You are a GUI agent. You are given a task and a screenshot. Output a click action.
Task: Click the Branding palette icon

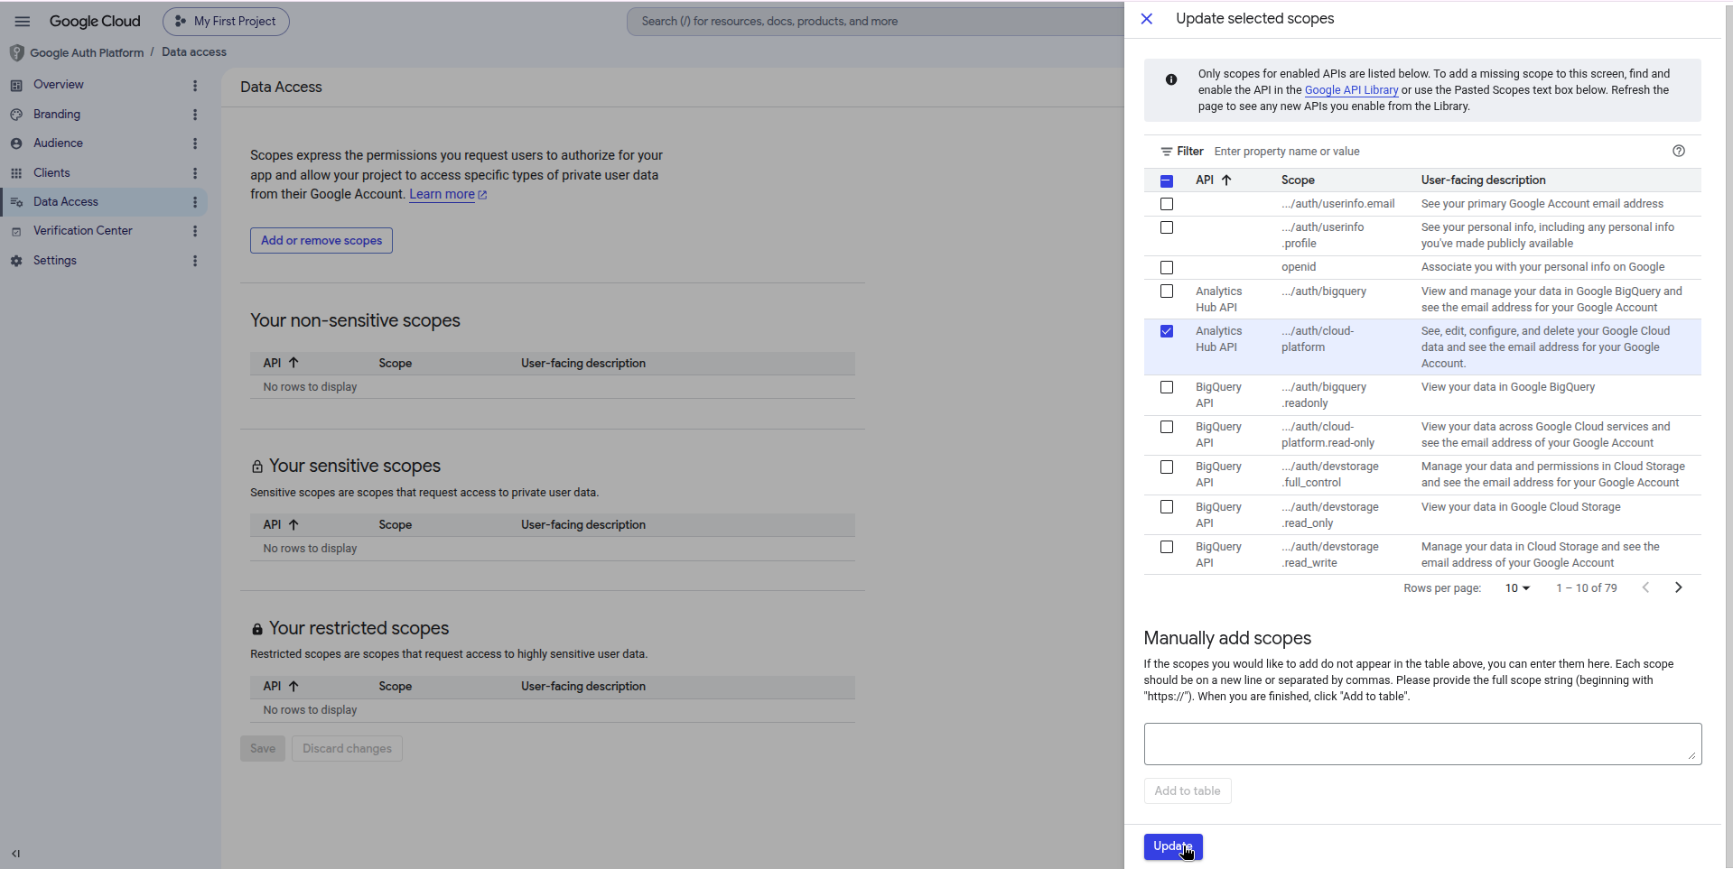16,115
